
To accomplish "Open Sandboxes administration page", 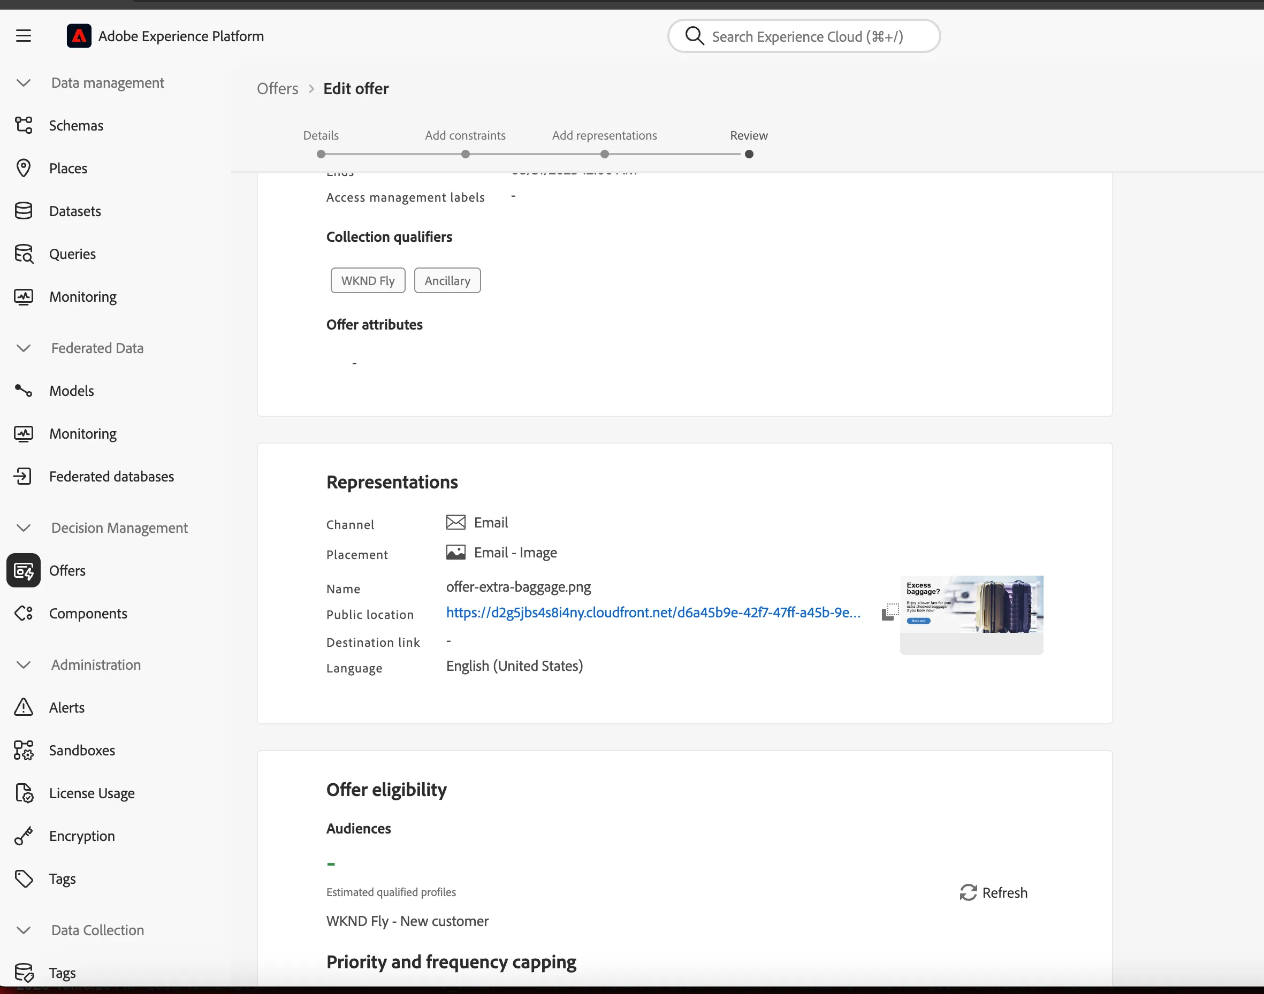I will click(x=81, y=750).
